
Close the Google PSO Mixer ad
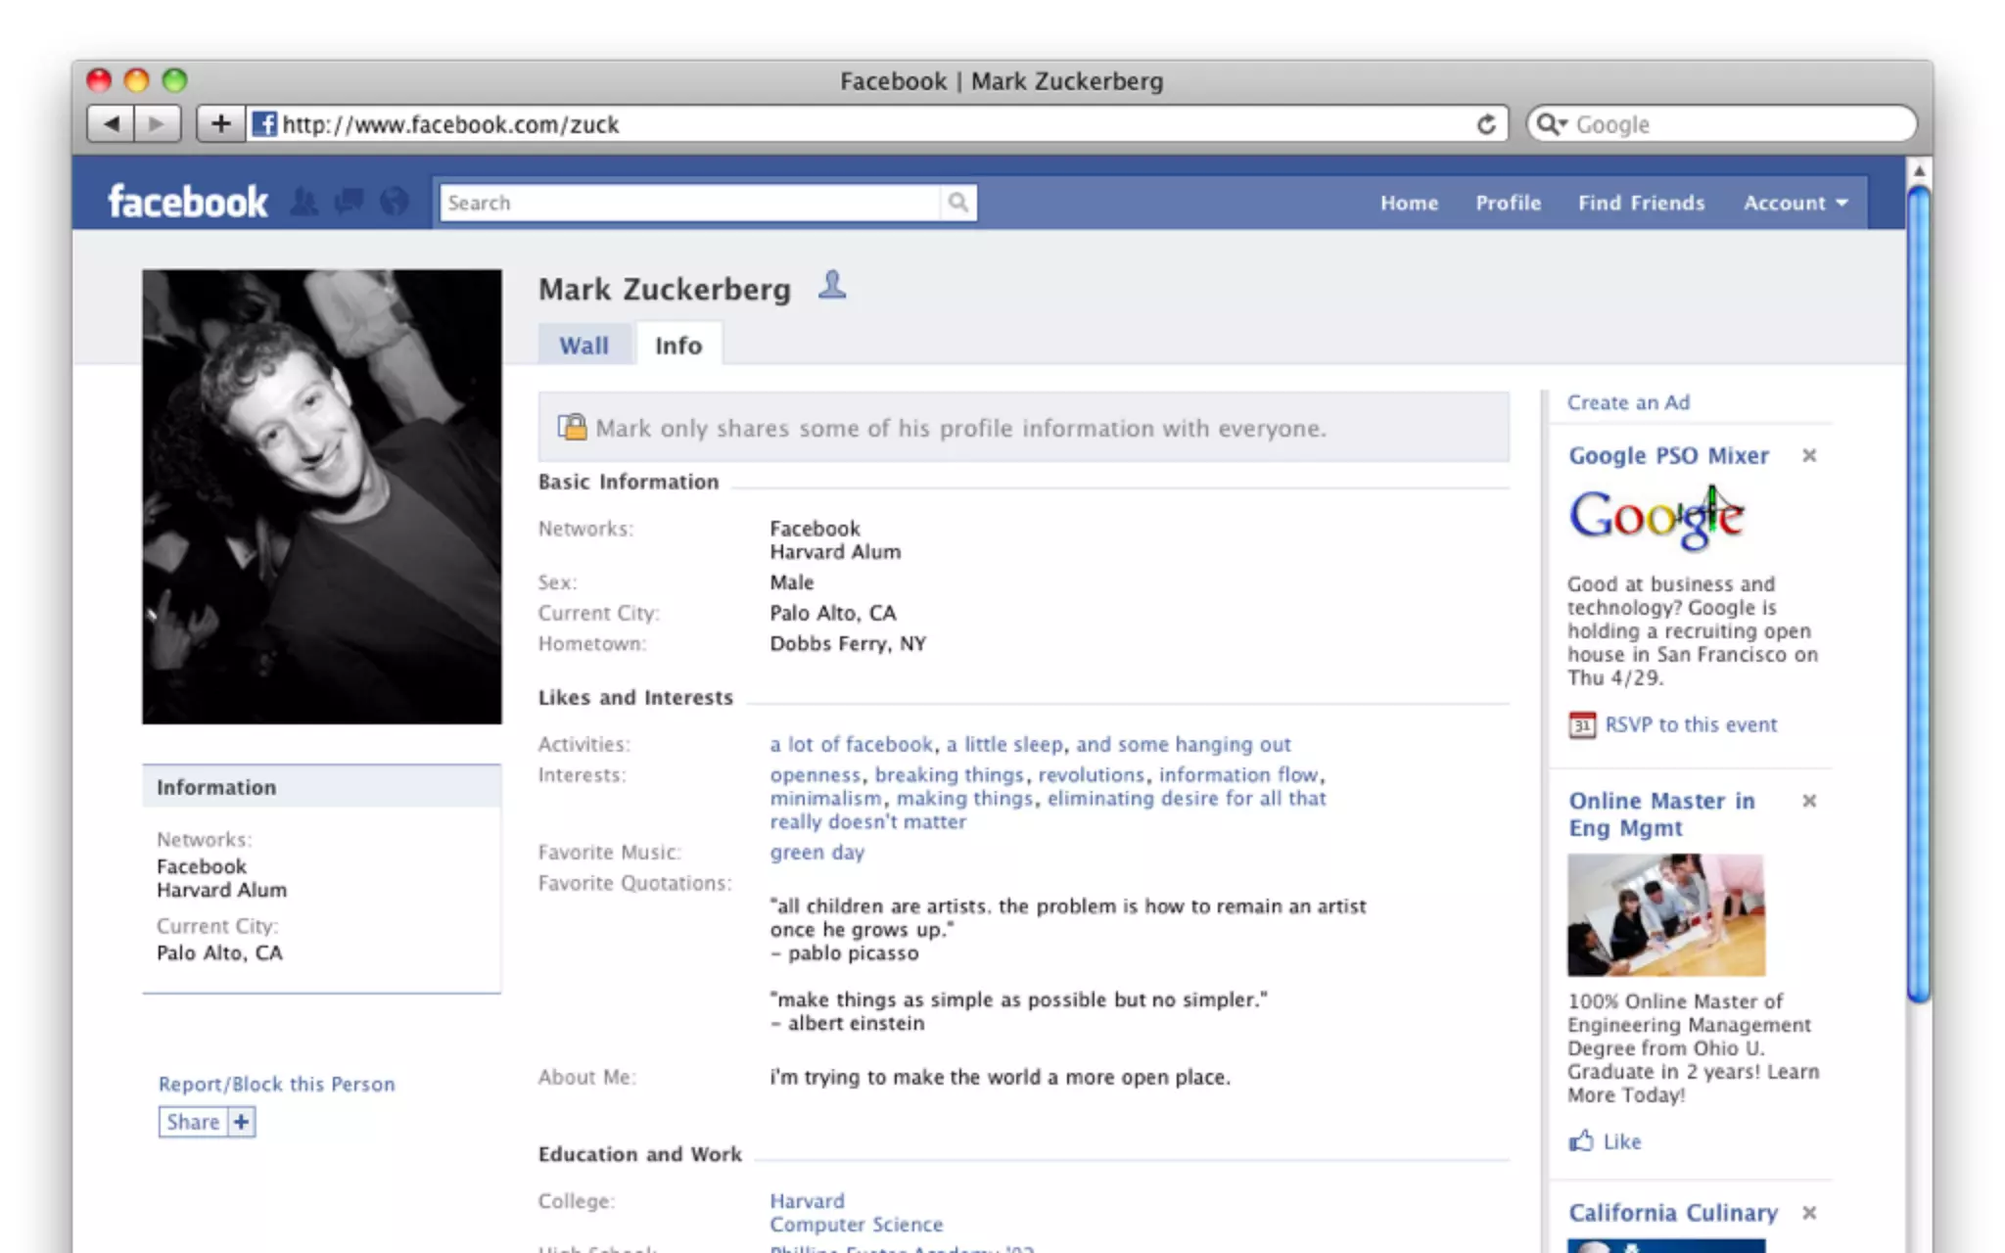point(1809,455)
